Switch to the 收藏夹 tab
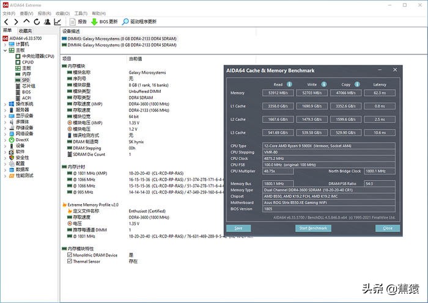This screenshot has width=428, height=303. [x=26, y=31]
